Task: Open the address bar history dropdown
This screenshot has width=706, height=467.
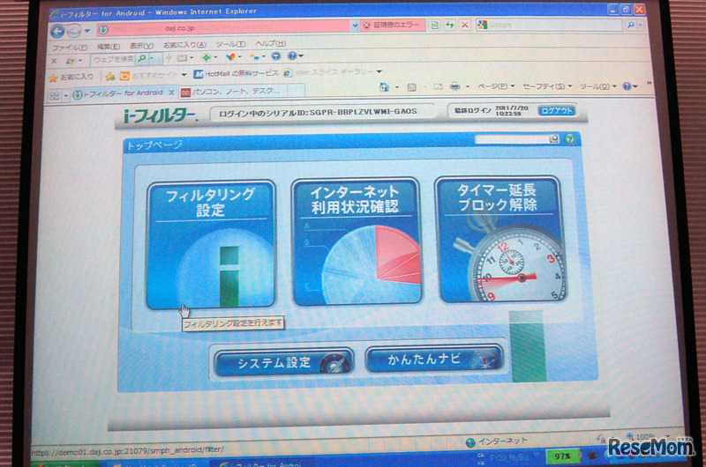Action: click(x=355, y=26)
